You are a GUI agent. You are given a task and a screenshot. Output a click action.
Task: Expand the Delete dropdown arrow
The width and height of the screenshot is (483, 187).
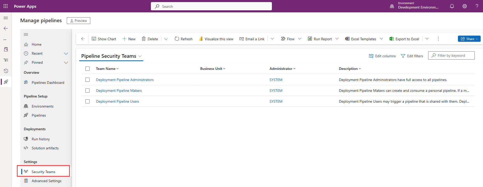pyautogui.click(x=166, y=39)
